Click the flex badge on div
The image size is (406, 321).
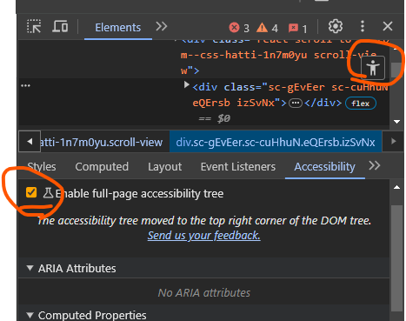tap(361, 104)
